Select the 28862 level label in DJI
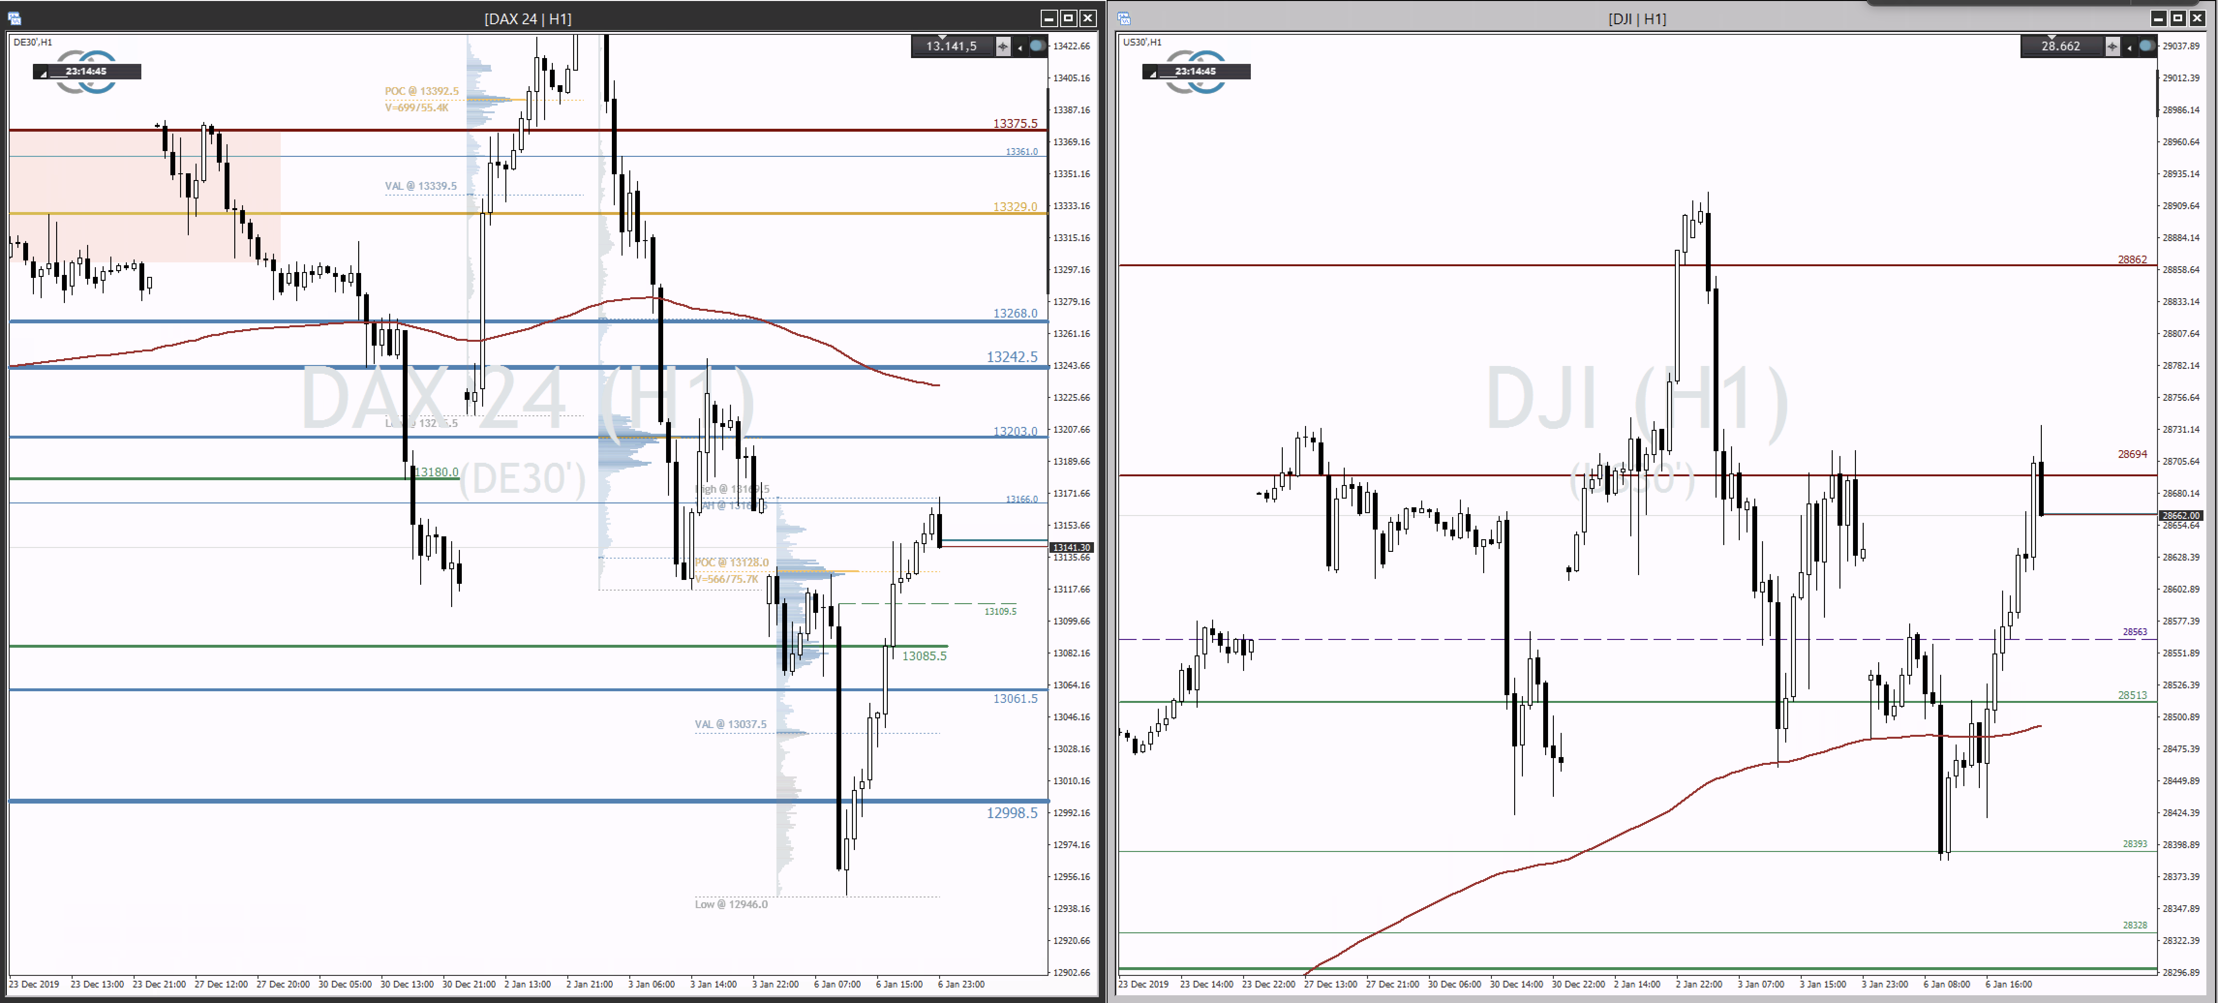This screenshot has width=2218, height=1003. pos(2132,259)
